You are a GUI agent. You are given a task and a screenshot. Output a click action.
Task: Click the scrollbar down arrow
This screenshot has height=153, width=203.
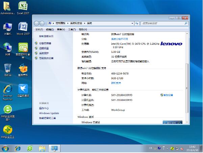point(187,122)
